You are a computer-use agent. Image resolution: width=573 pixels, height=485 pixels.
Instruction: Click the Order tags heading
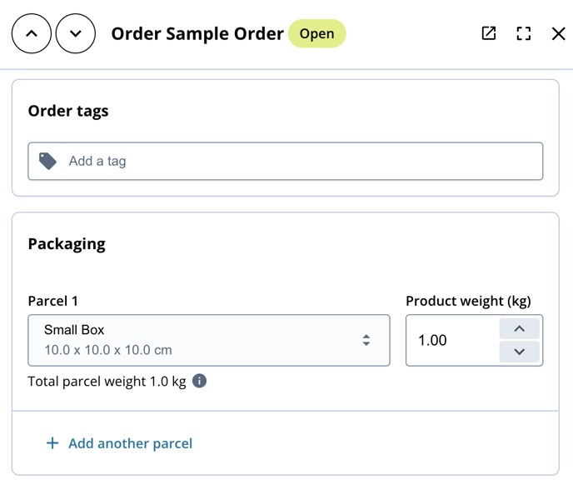pyautogui.click(x=68, y=111)
